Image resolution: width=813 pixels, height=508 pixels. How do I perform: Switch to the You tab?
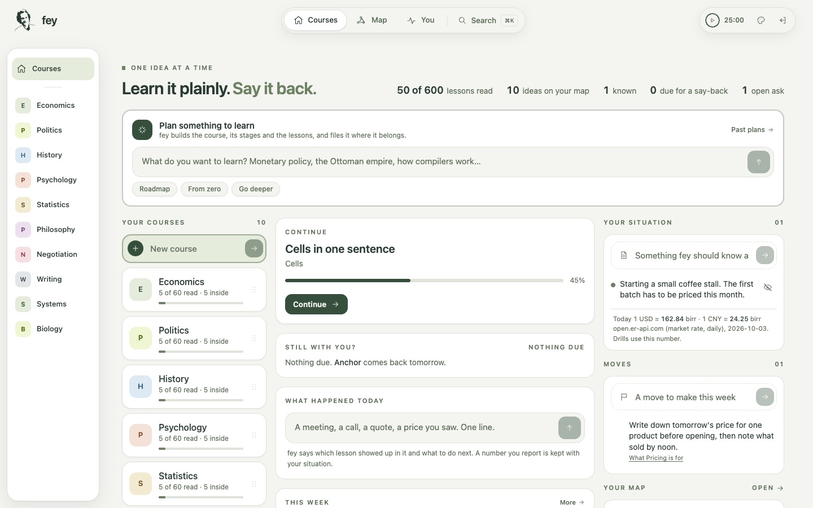click(421, 20)
